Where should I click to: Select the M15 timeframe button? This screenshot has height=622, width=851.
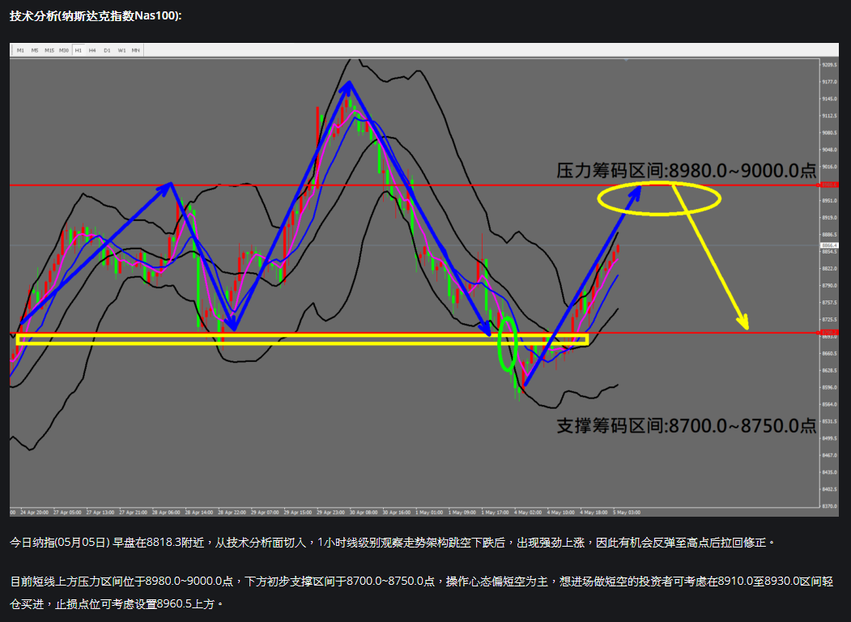pos(49,50)
